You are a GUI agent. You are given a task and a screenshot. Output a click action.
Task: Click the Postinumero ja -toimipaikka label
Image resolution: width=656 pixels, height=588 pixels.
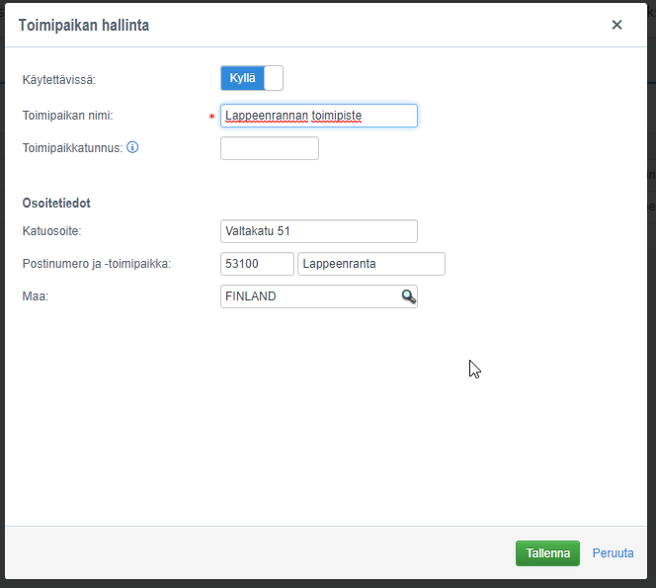point(97,264)
